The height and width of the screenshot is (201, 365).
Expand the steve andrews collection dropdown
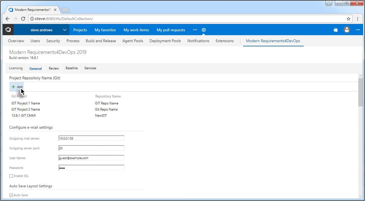click(x=64, y=30)
